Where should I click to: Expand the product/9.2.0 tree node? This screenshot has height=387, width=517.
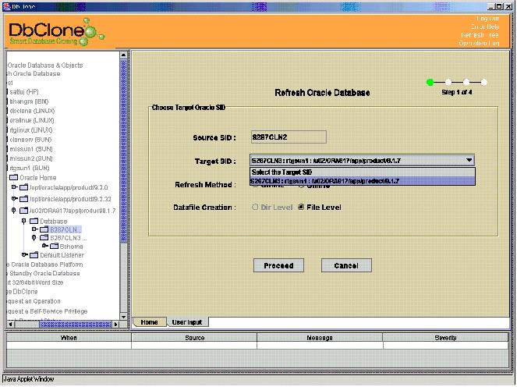pos(14,187)
